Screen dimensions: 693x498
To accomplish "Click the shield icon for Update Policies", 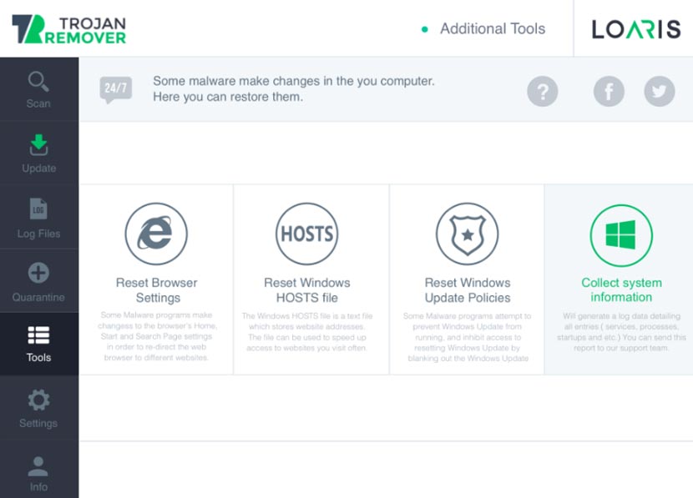I will pyautogui.click(x=467, y=234).
